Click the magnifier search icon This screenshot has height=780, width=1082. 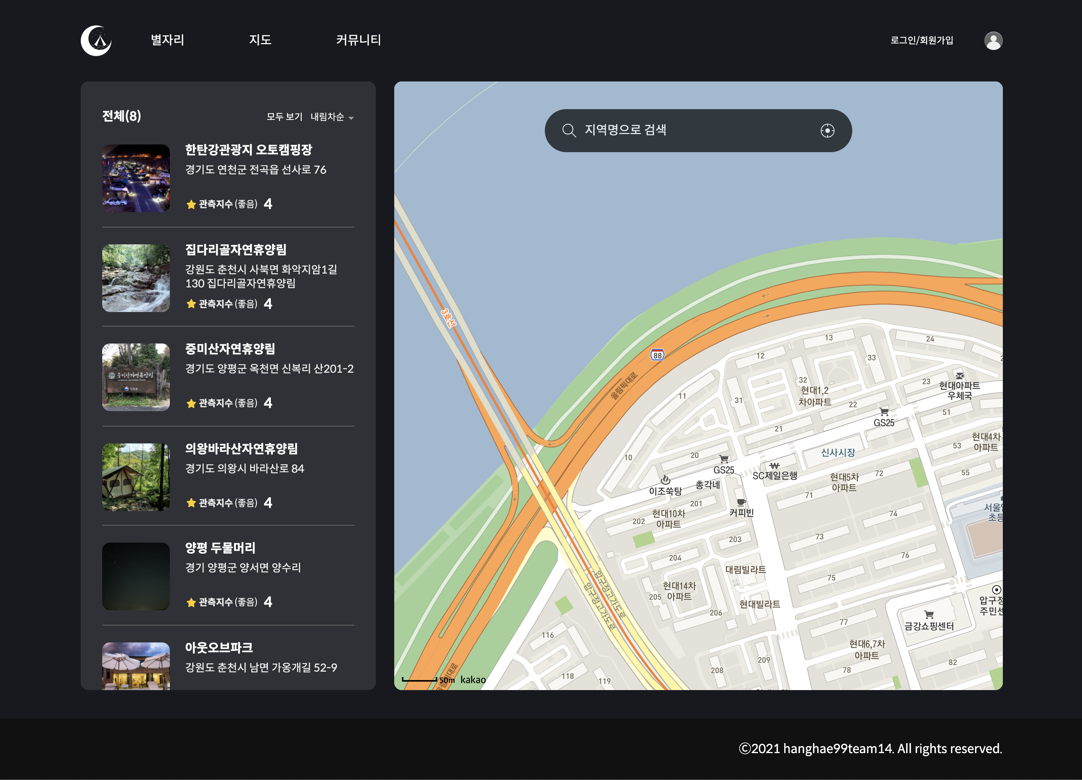point(569,130)
